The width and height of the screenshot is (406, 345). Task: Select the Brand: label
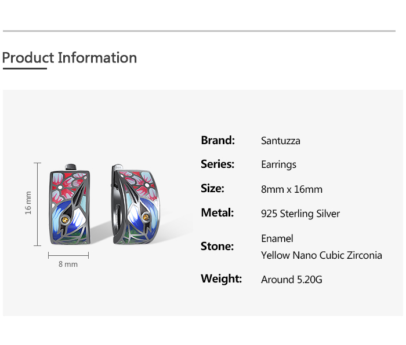click(x=217, y=140)
